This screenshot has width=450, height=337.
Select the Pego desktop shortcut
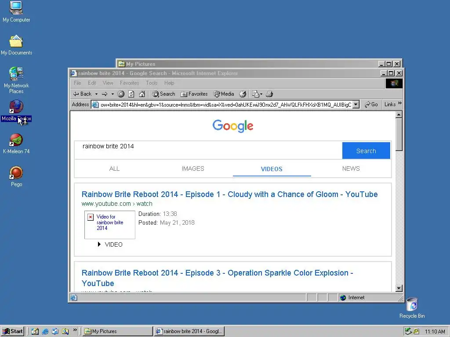tap(16, 176)
